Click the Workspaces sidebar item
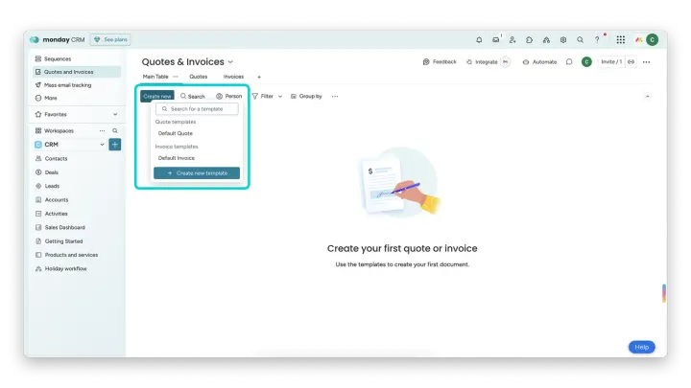This screenshot has height=388, width=691. pos(59,130)
